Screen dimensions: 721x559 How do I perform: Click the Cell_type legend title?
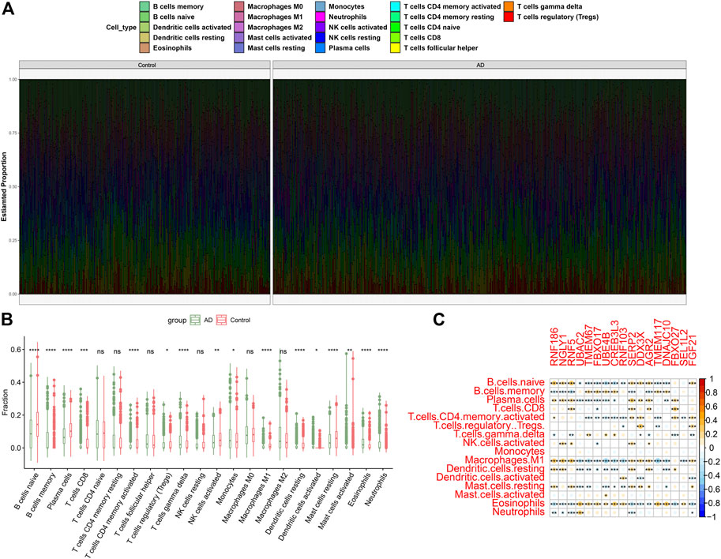pyautogui.click(x=122, y=27)
